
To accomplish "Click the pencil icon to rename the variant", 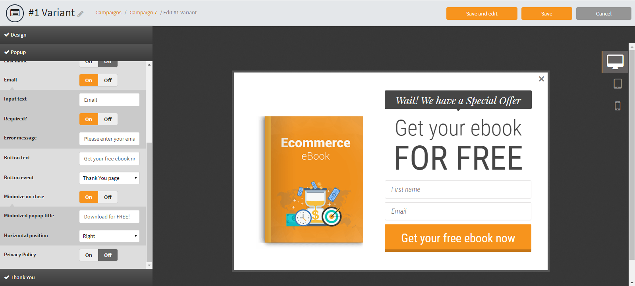I will click(x=81, y=14).
